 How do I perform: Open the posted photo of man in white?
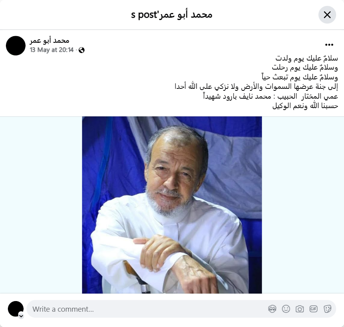[172, 205]
